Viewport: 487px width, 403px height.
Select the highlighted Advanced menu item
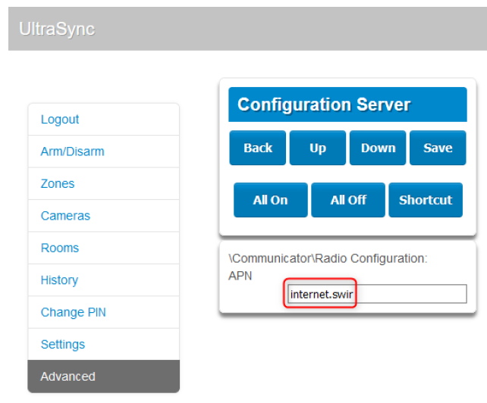[x=103, y=376]
